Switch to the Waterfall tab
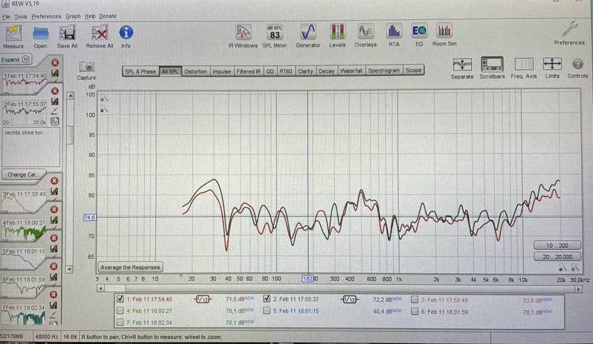 pos(351,71)
